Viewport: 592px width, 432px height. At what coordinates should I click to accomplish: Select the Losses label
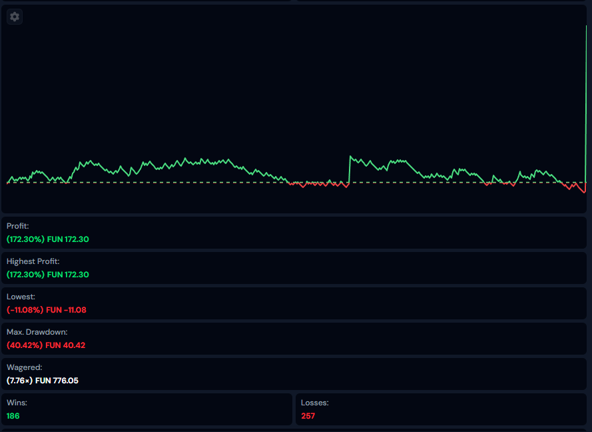click(x=314, y=403)
